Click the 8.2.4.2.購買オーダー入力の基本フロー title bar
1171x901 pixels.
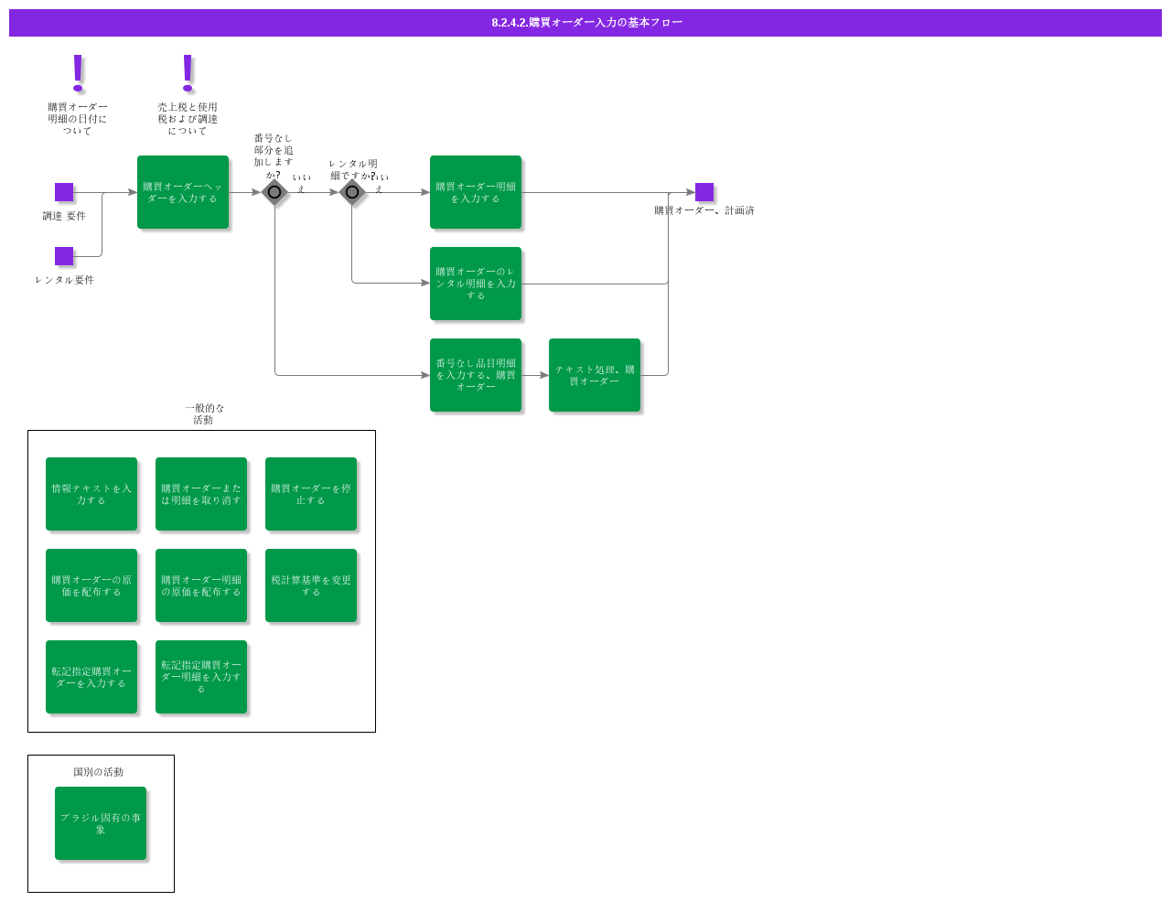[x=585, y=23]
